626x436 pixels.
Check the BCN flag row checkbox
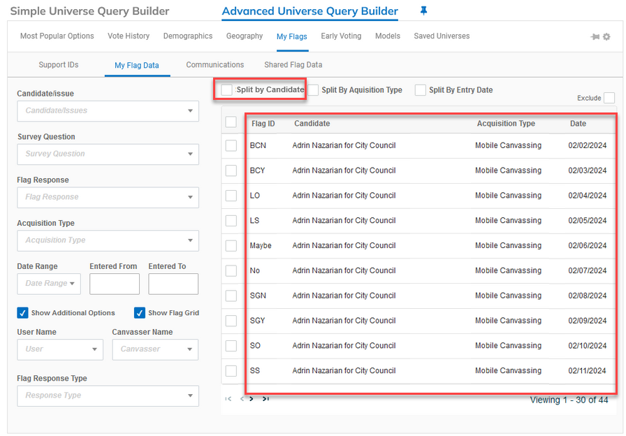point(231,145)
